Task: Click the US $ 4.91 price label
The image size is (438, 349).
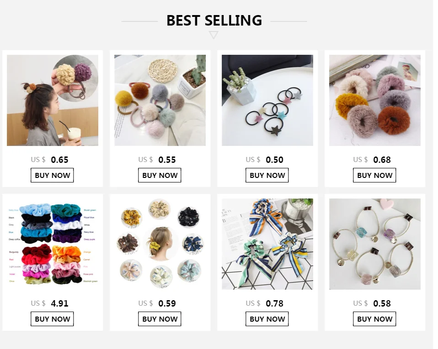Action: tap(49, 303)
